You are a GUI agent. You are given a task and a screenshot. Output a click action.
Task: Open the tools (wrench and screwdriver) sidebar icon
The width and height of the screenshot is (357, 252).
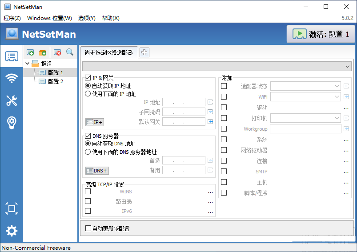pos(12,100)
